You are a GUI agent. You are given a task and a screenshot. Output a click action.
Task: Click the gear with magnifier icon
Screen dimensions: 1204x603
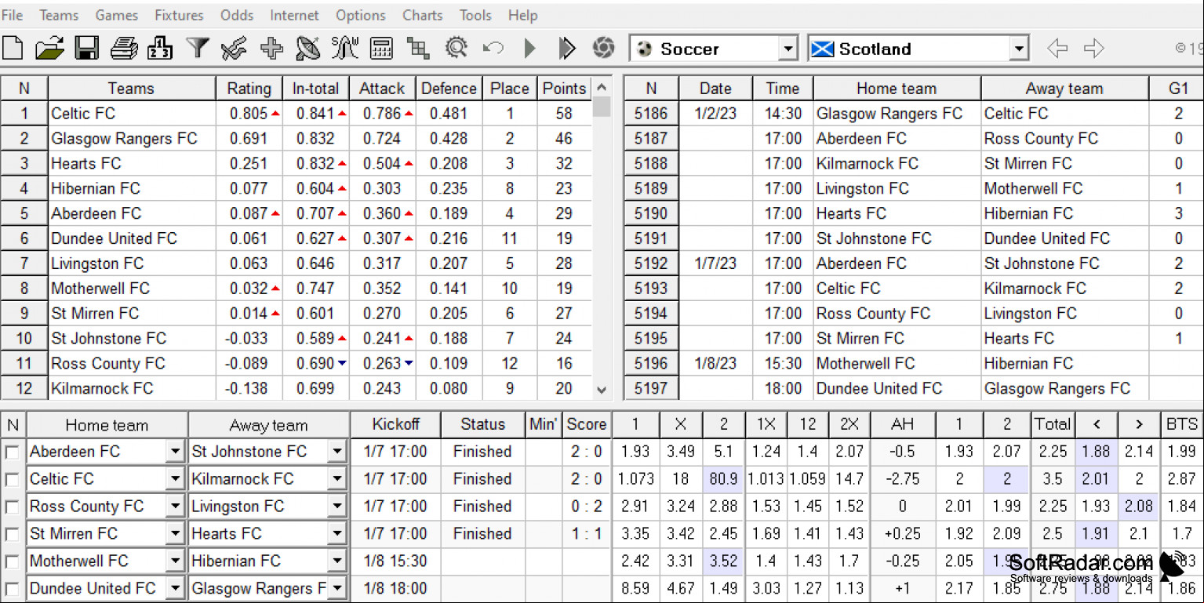[x=456, y=49]
